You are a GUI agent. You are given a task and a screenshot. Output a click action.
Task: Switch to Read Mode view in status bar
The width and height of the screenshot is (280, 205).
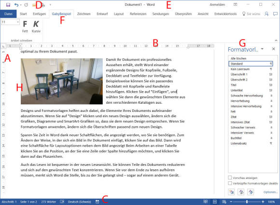(206, 202)
